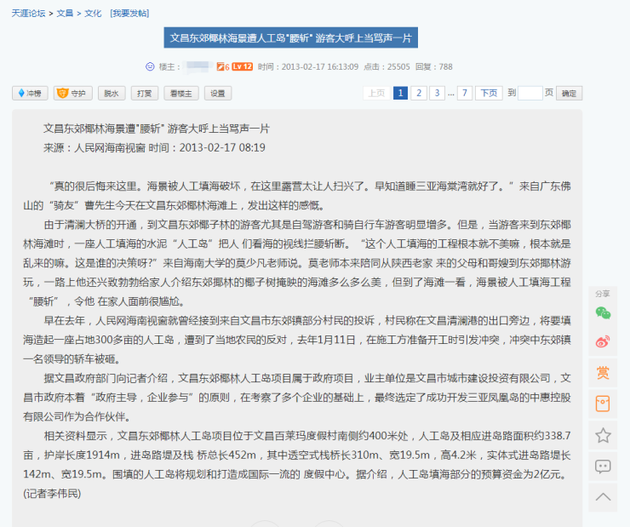Go to page 2
The image size is (630, 527).
pyautogui.click(x=419, y=93)
